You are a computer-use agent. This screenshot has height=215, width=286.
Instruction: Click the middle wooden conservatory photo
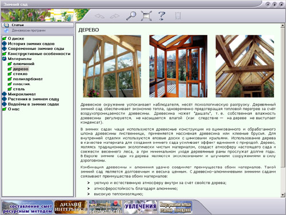click(178, 66)
